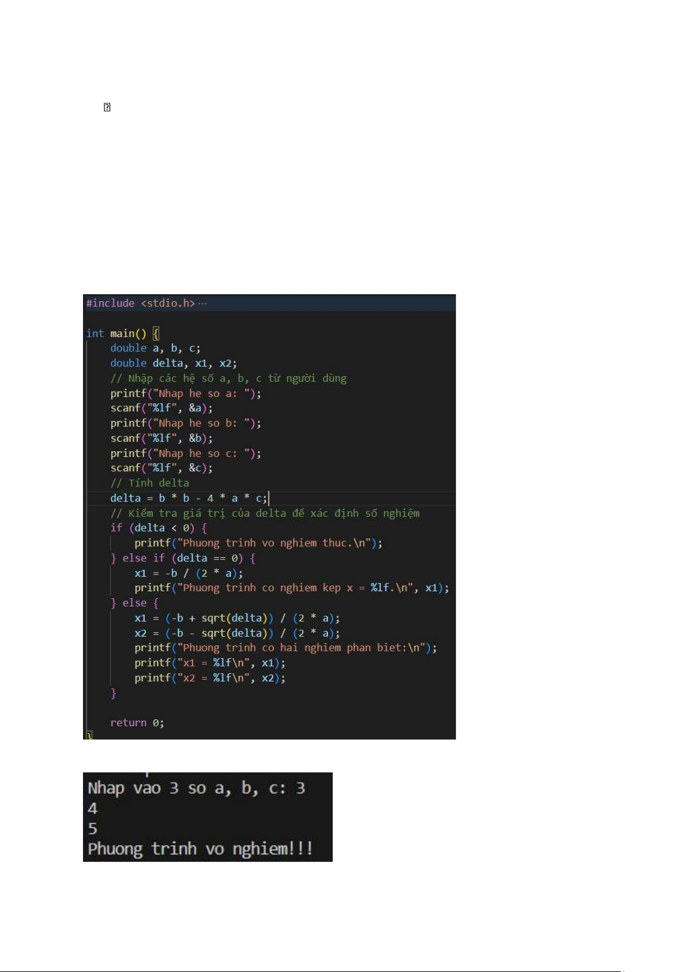
Task: Click the 'x2 = (-b - sqrt(delta))' assignment line
Action: (237, 633)
